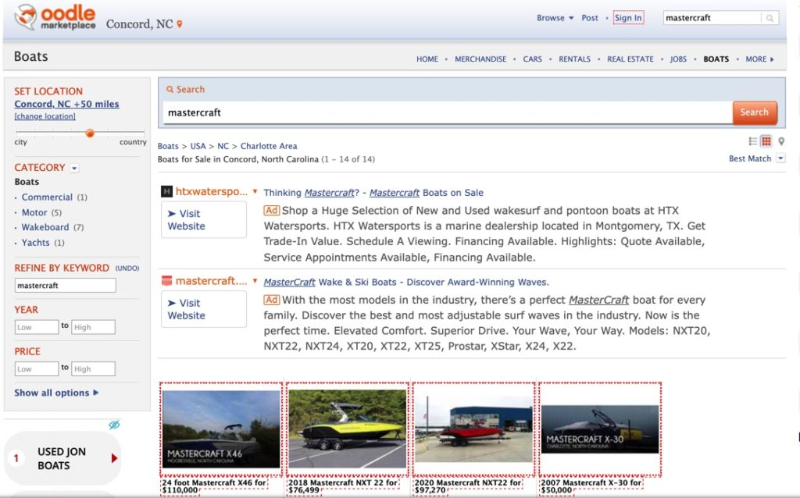Open Thinking Mastercraft? ad headline link
The image size is (800, 498).
coord(373,193)
